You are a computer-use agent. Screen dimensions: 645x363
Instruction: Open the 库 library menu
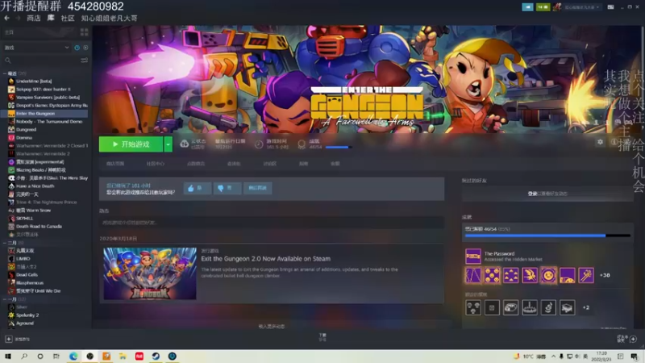51,18
